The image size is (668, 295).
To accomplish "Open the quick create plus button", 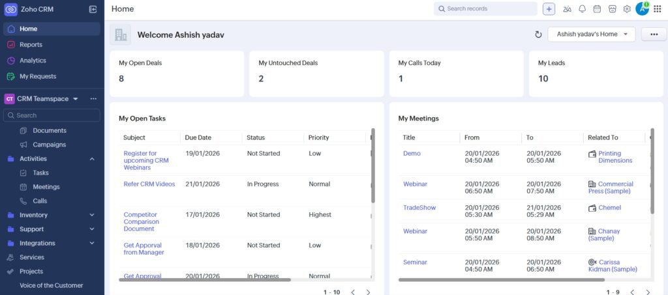I will 549,9.
